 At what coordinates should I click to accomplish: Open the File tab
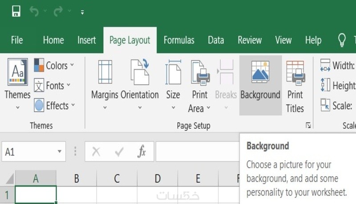17,40
